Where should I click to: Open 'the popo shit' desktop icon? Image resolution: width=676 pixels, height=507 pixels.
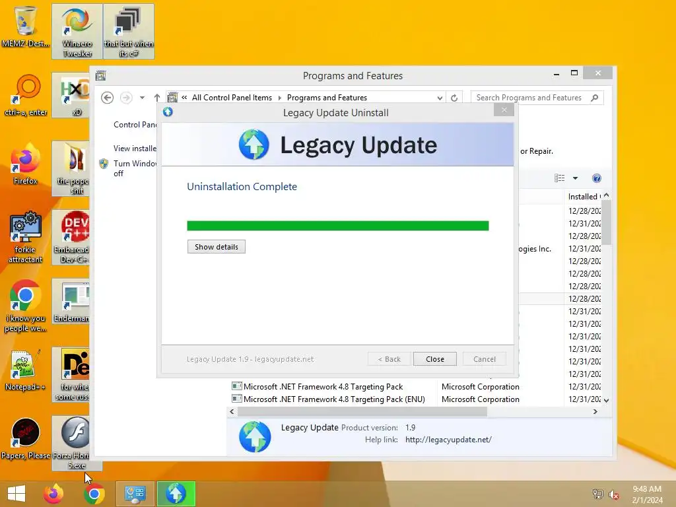click(71, 168)
